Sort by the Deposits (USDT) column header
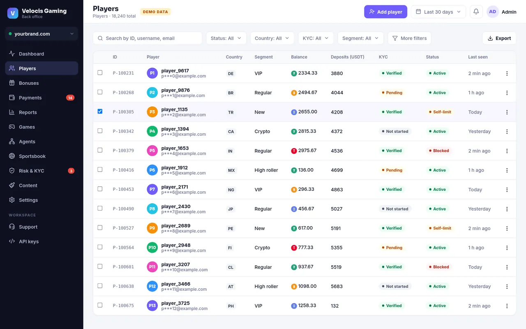The image size is (526, 329). pos(347,57)
